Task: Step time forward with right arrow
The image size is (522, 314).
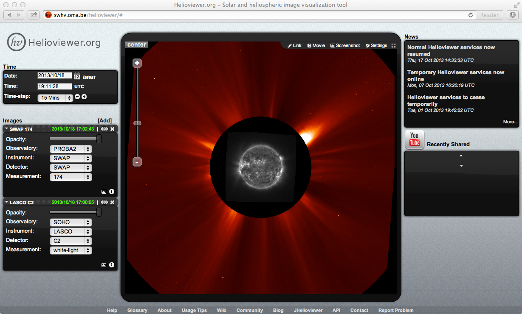Action: pos(84,97)
